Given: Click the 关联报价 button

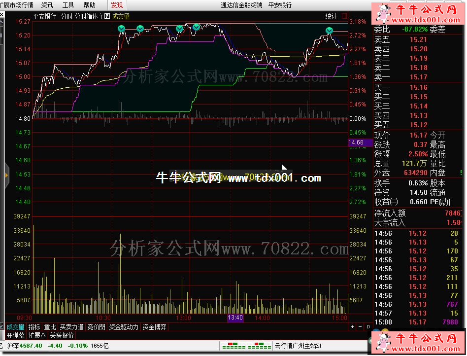Looking at the screenshot, I should coord(62,335).
